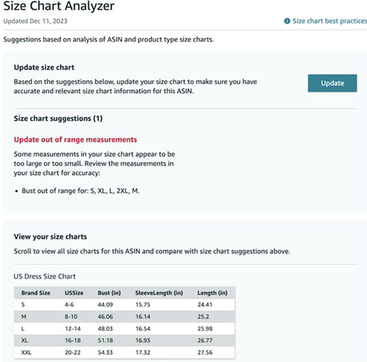Click the Update button
Viewport: 367px width, 362px height.
click(x=333, y=83)
